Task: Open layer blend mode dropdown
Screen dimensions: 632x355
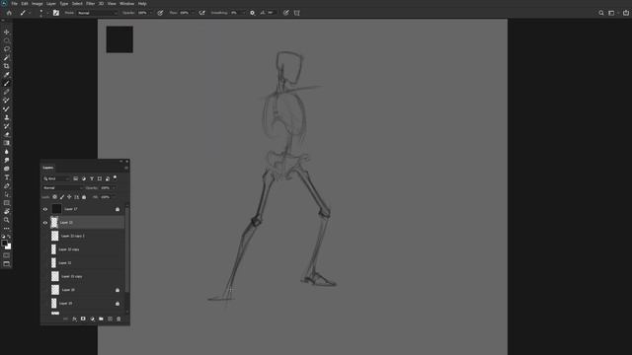Action: 63,188
